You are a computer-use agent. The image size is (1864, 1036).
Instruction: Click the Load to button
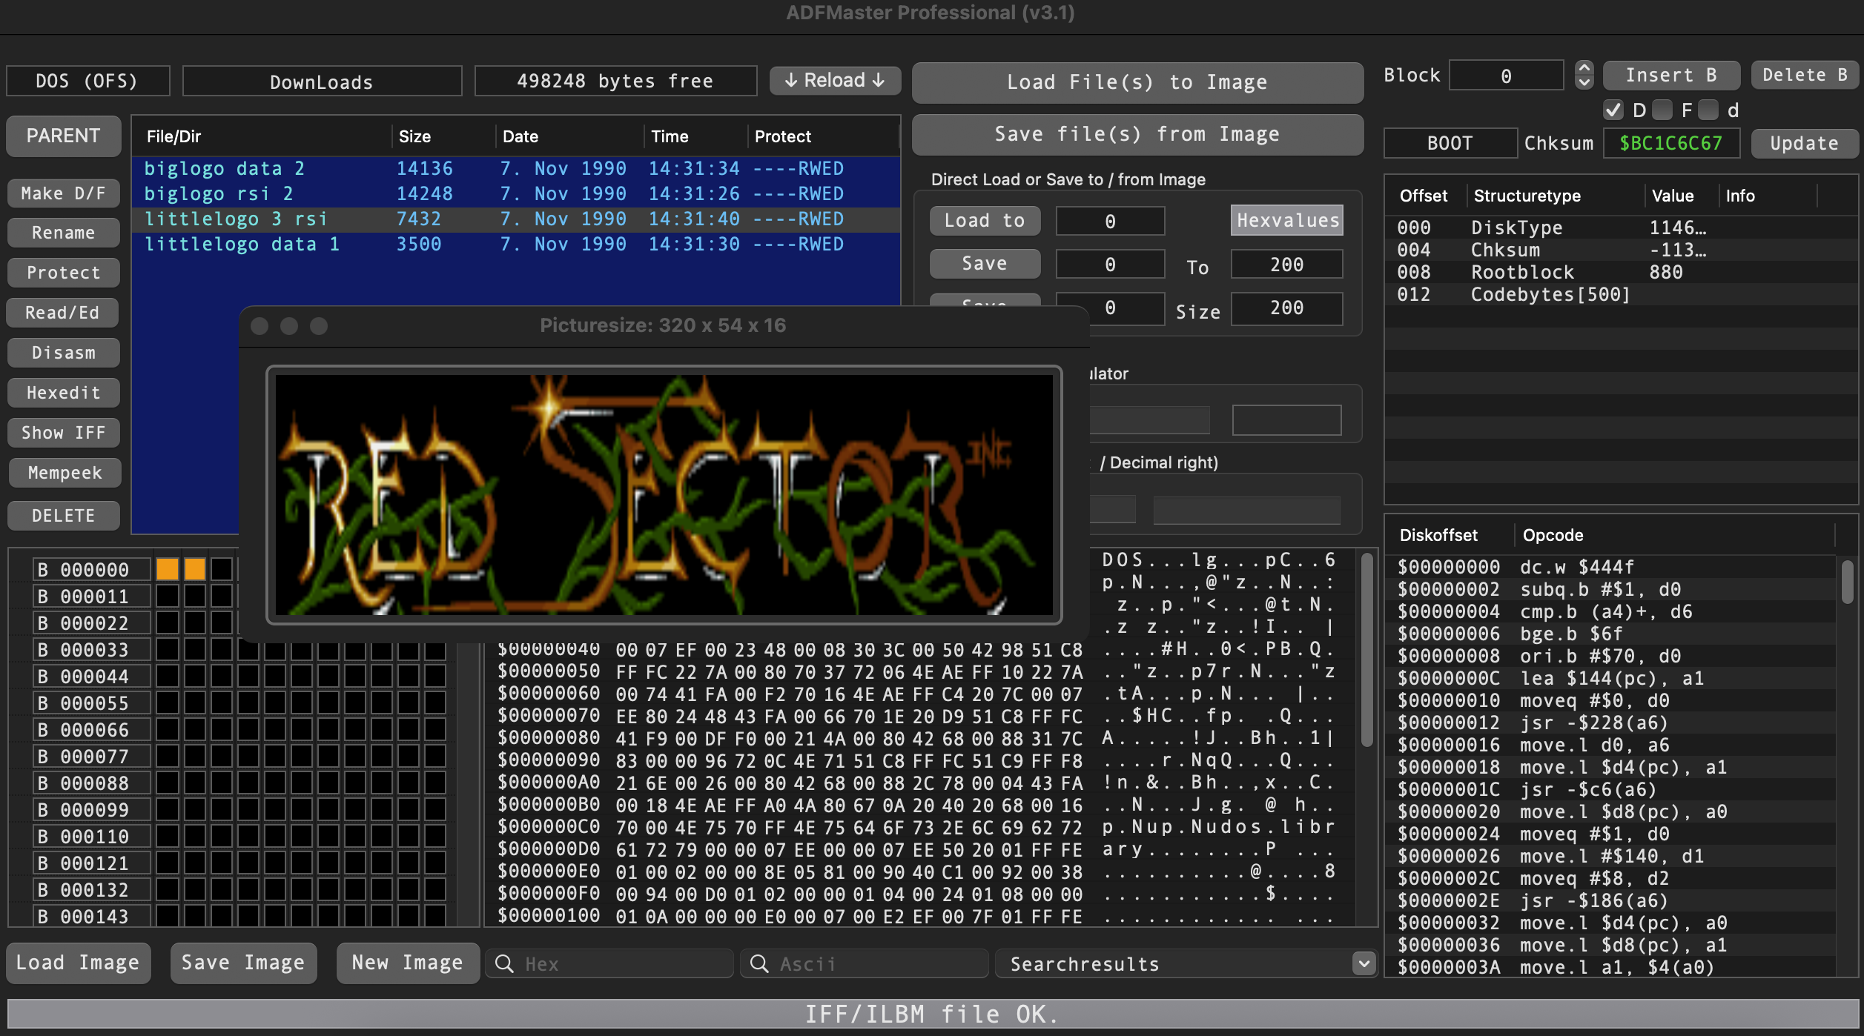pos(985,220)
